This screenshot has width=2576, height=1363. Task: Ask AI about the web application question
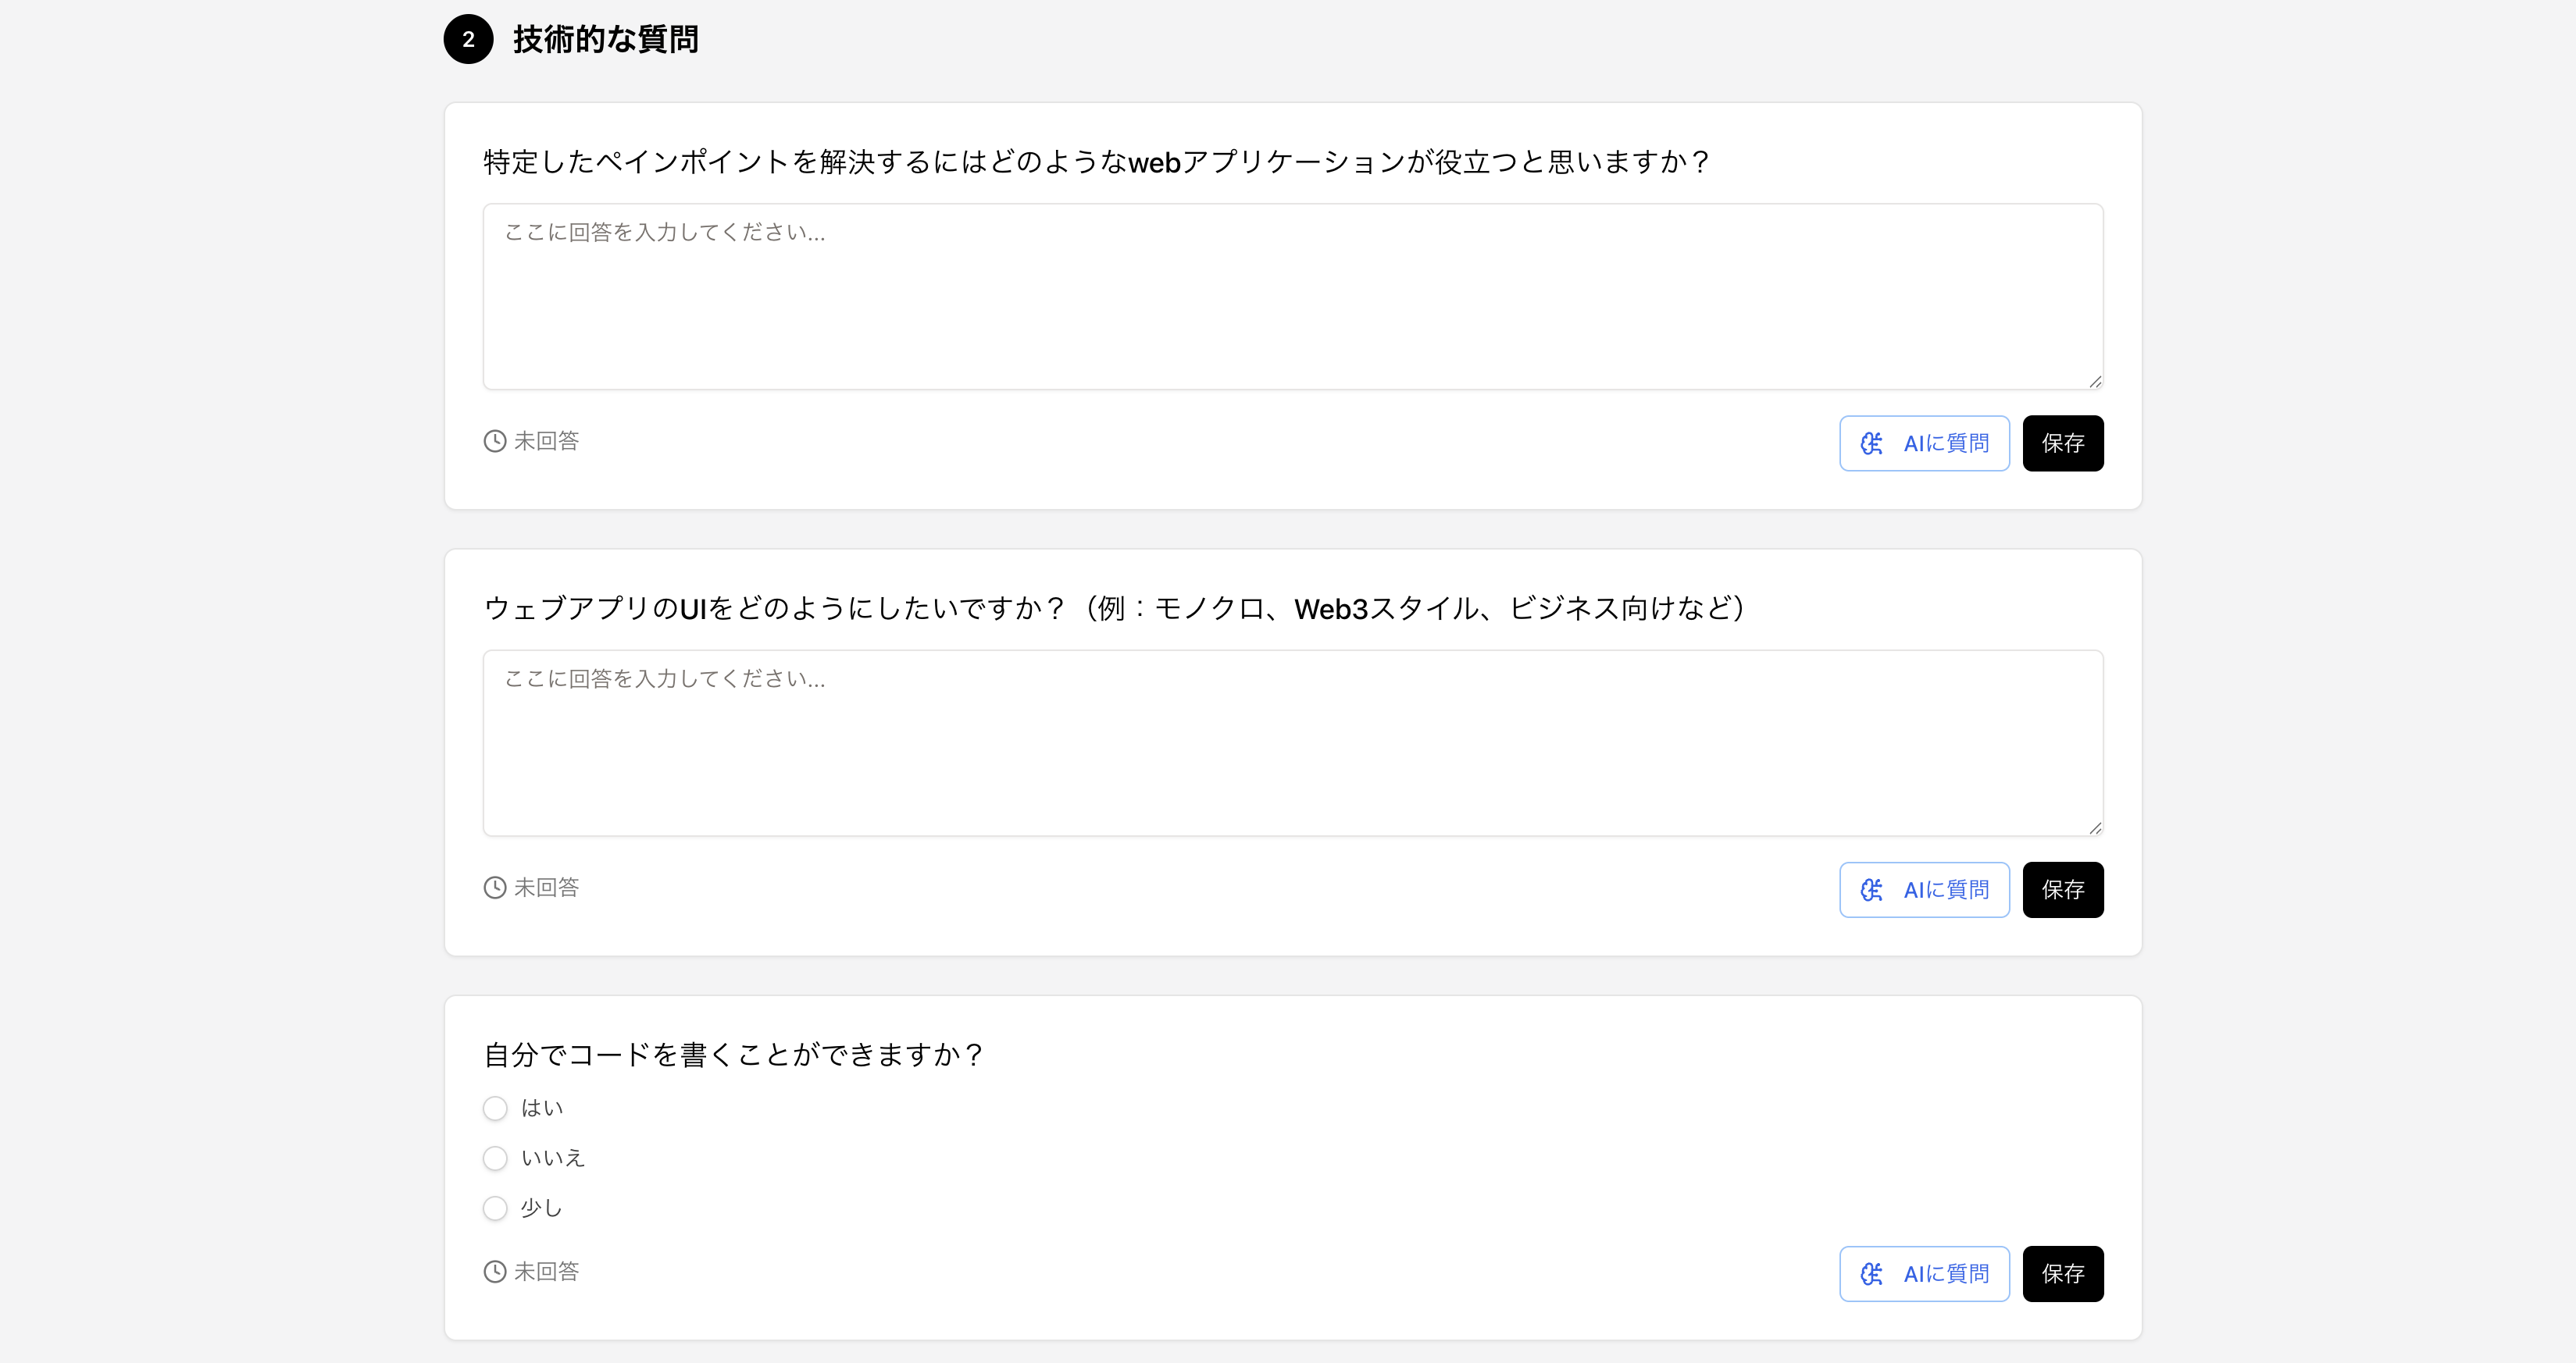[x=1924, y=443]
